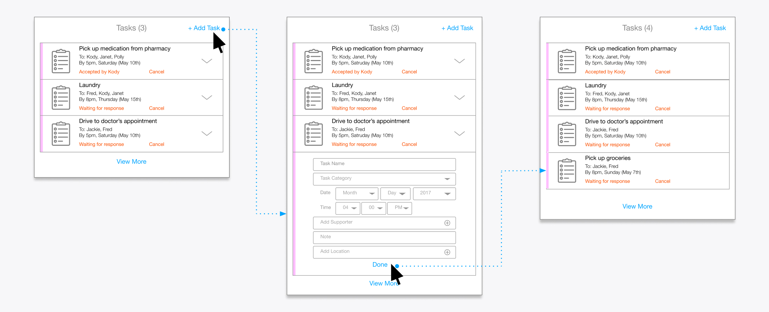Screen dimensions: 769x312
Task: Click Add Task in the right Tasks (4) panel
Action: click(710, 28)
